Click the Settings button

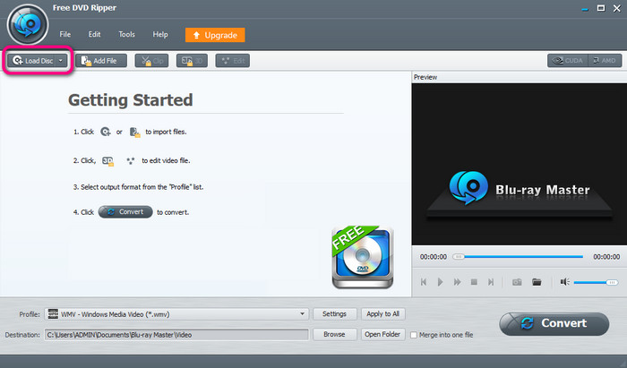(x=334, y=314)
